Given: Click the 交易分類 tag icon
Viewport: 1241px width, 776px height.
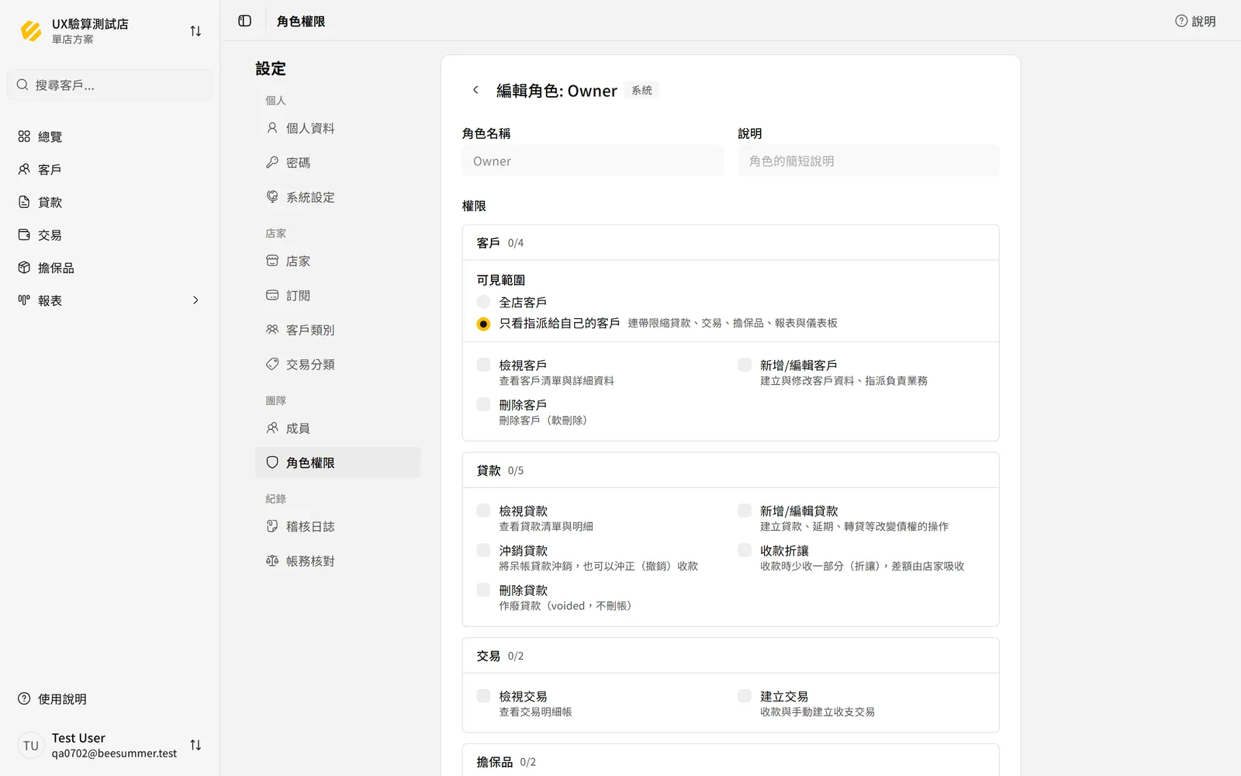Looking at the screenshot, I should 272,364.
